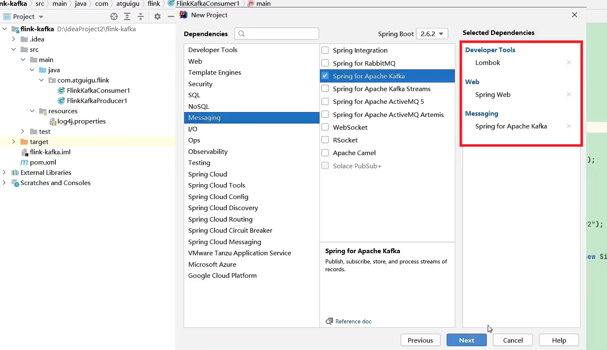Select Developer Tools category
The height and width of the screenshot is (350, 607).
pyautogui.click(x=251, y=50)
